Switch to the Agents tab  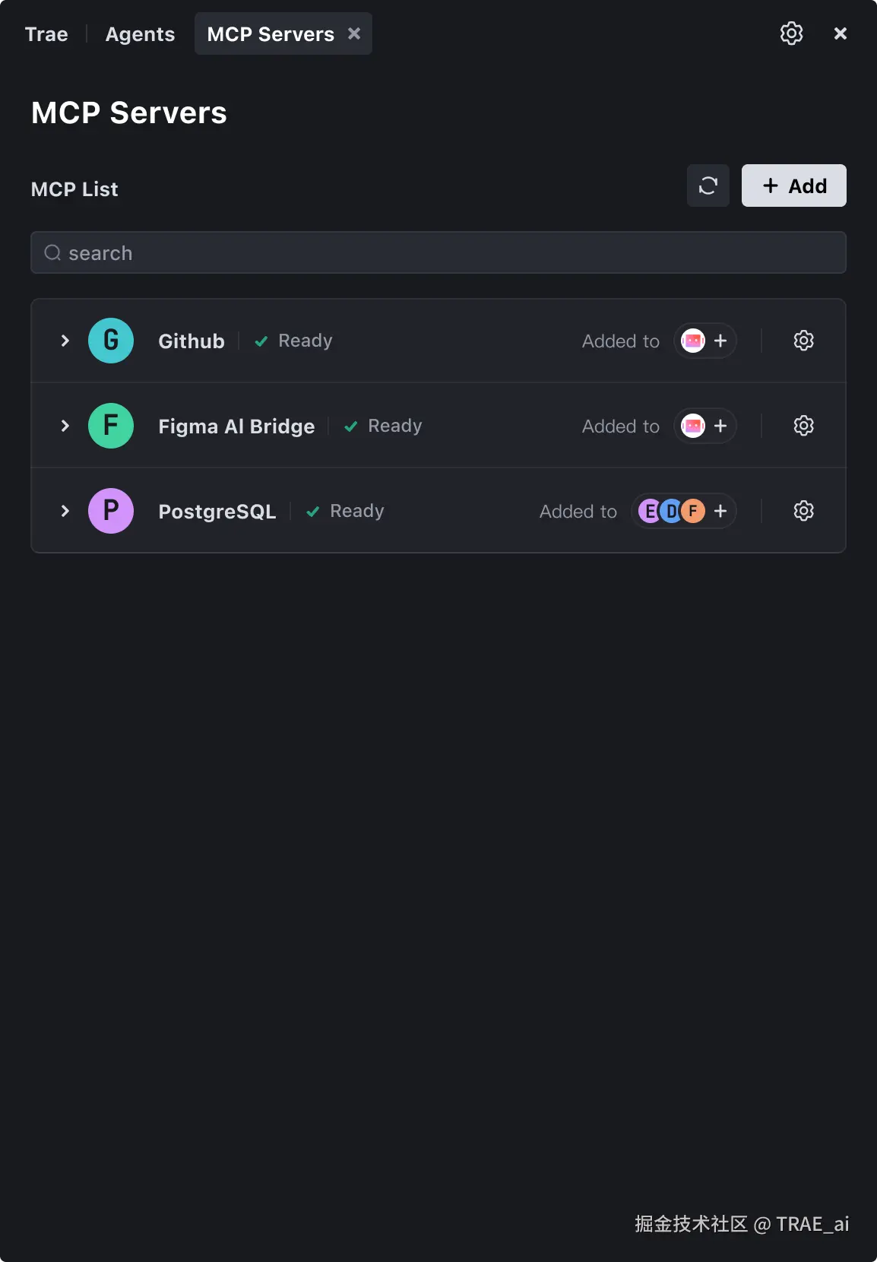click(140, 34)
